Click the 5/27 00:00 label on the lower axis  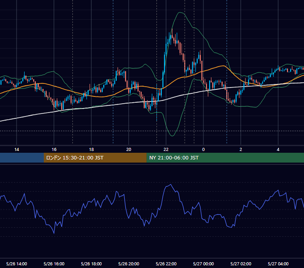[x=203, y=264]
